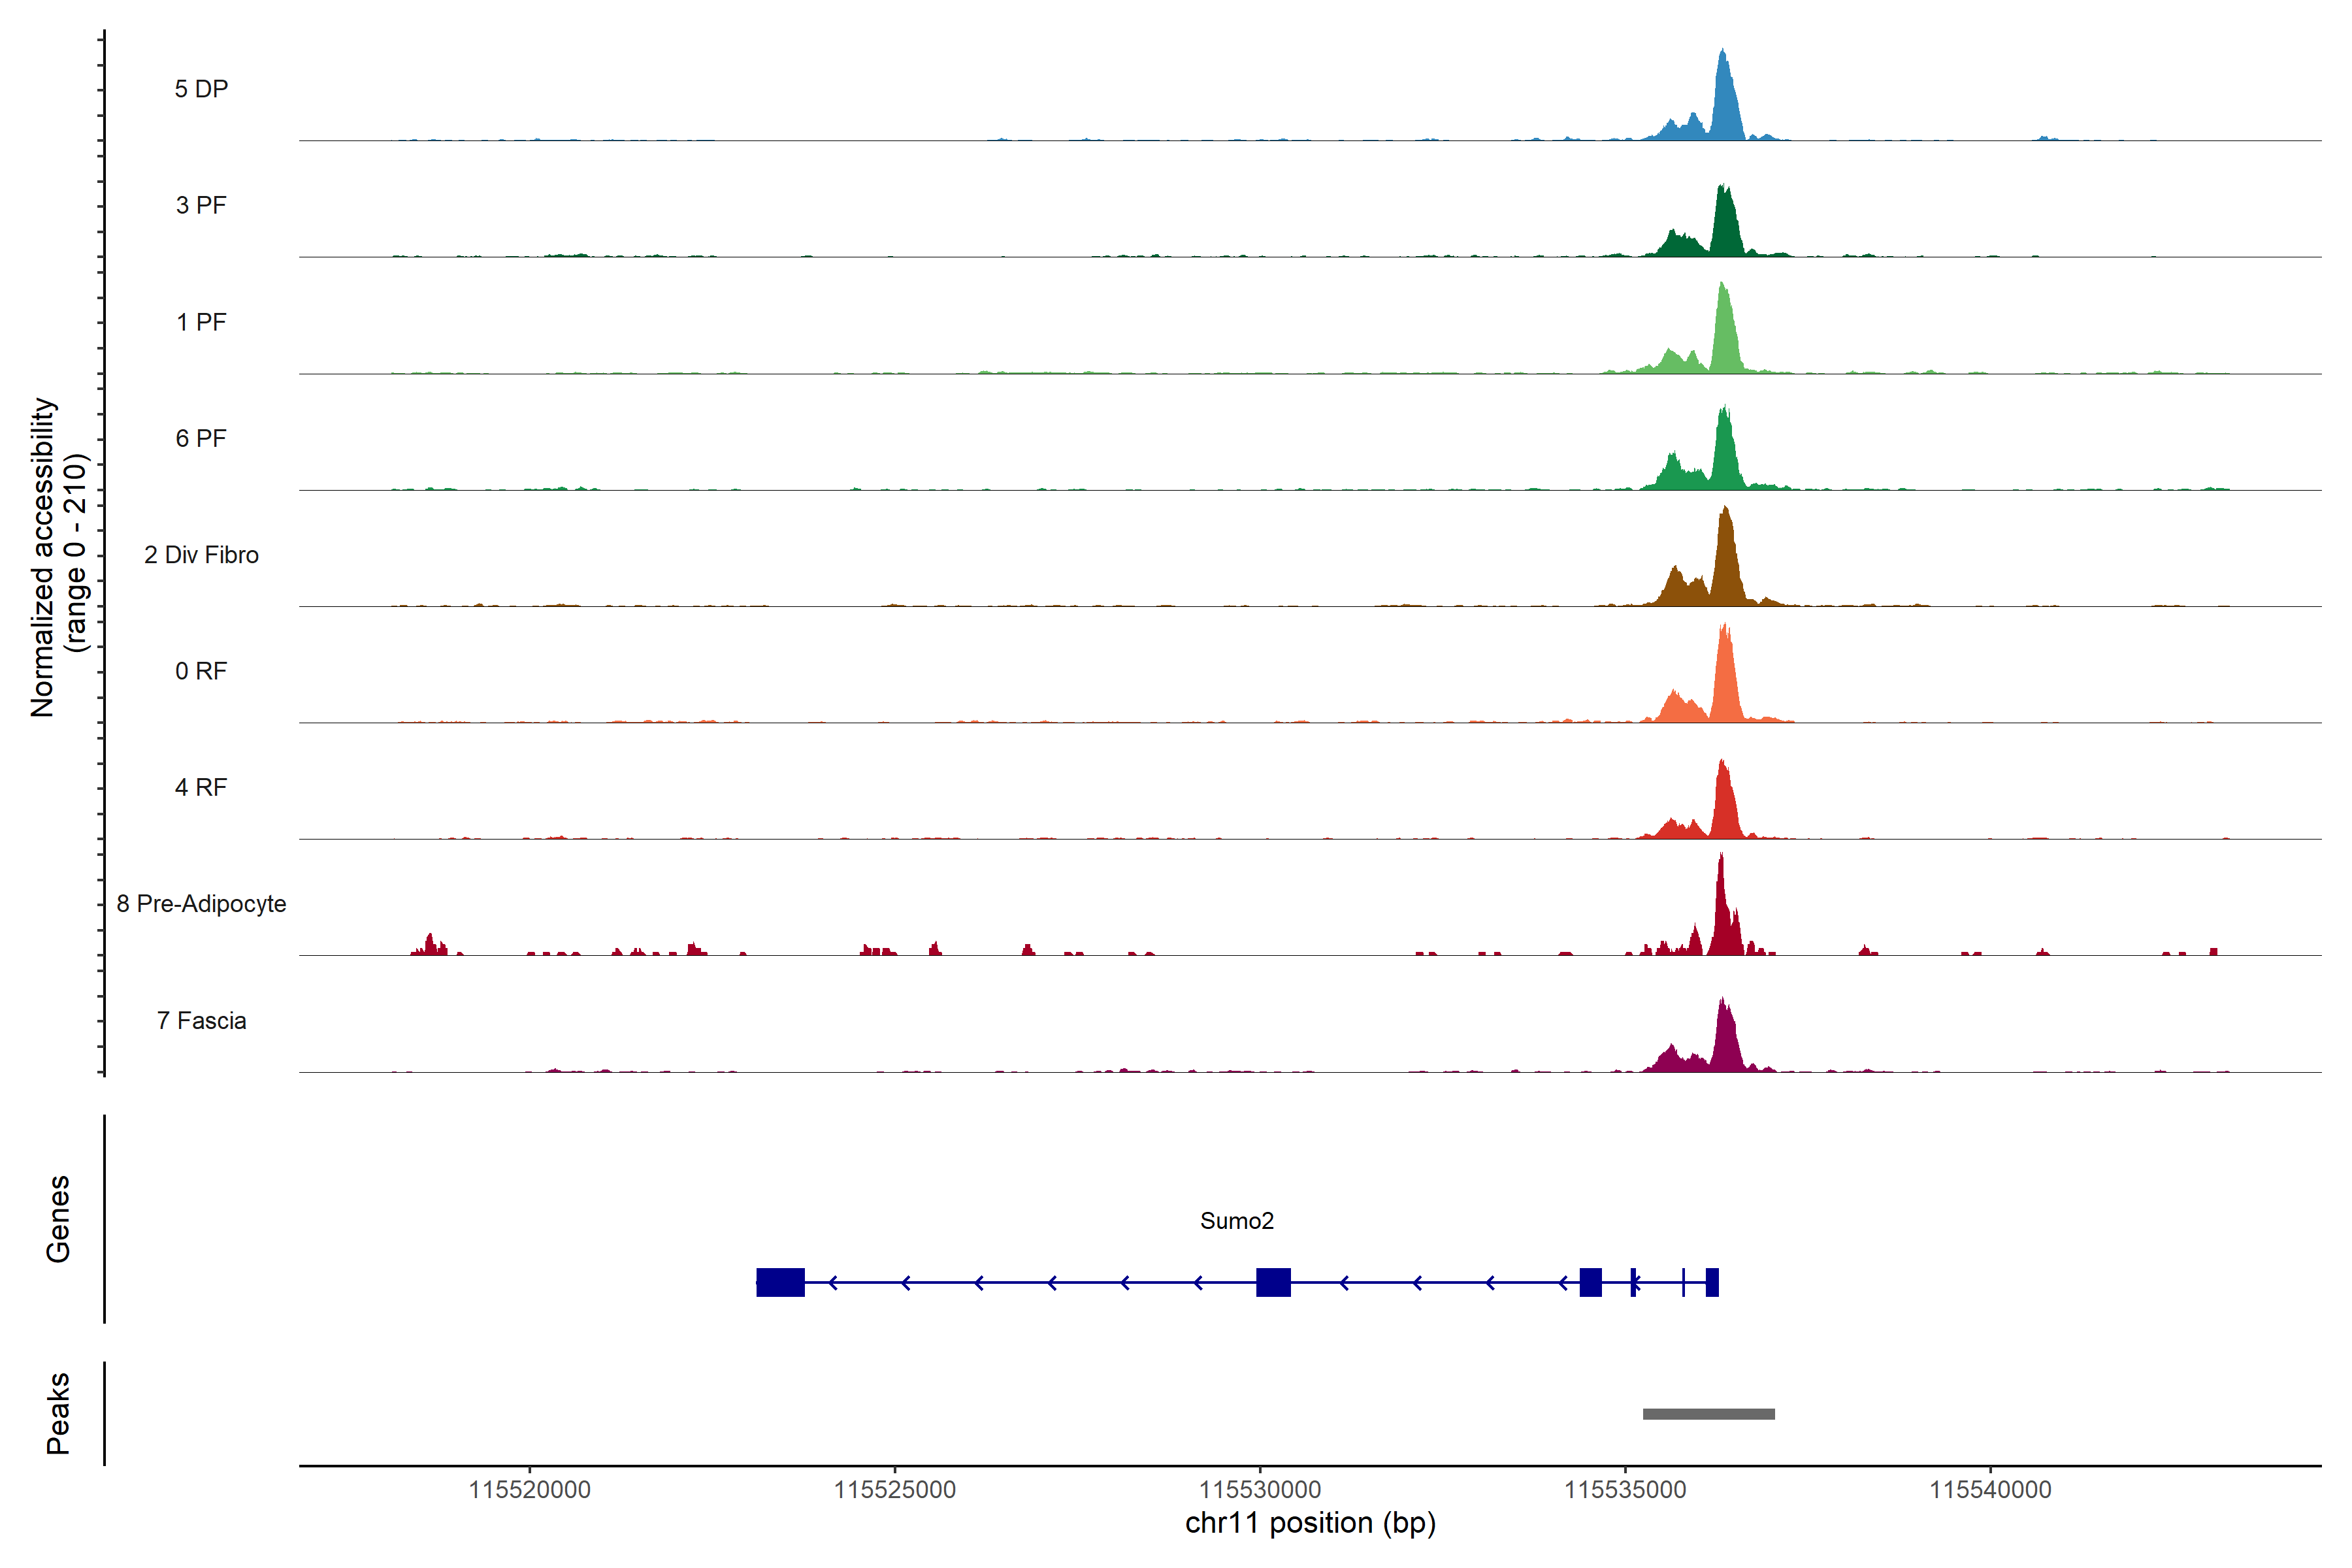2352x1568 pixels.
Task: Click the chr11 position (bp) axis title
Action: (1310, 1523)
